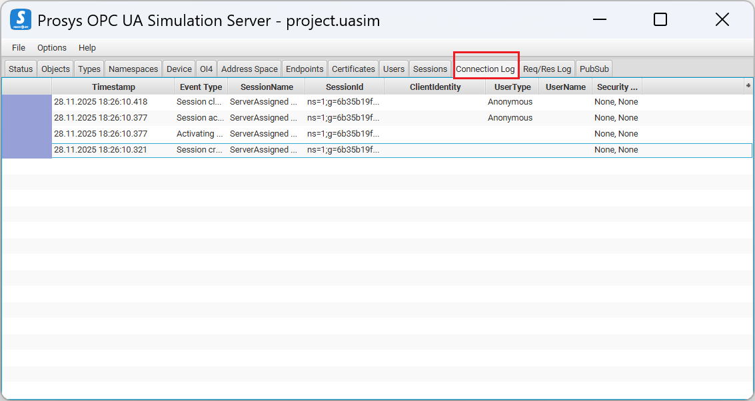This screenshot has height=401, width=755.
Task: Switch to the Status tab
Action: pos(21,69)
